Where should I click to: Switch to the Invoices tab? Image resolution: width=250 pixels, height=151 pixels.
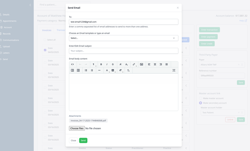(47, 30)
